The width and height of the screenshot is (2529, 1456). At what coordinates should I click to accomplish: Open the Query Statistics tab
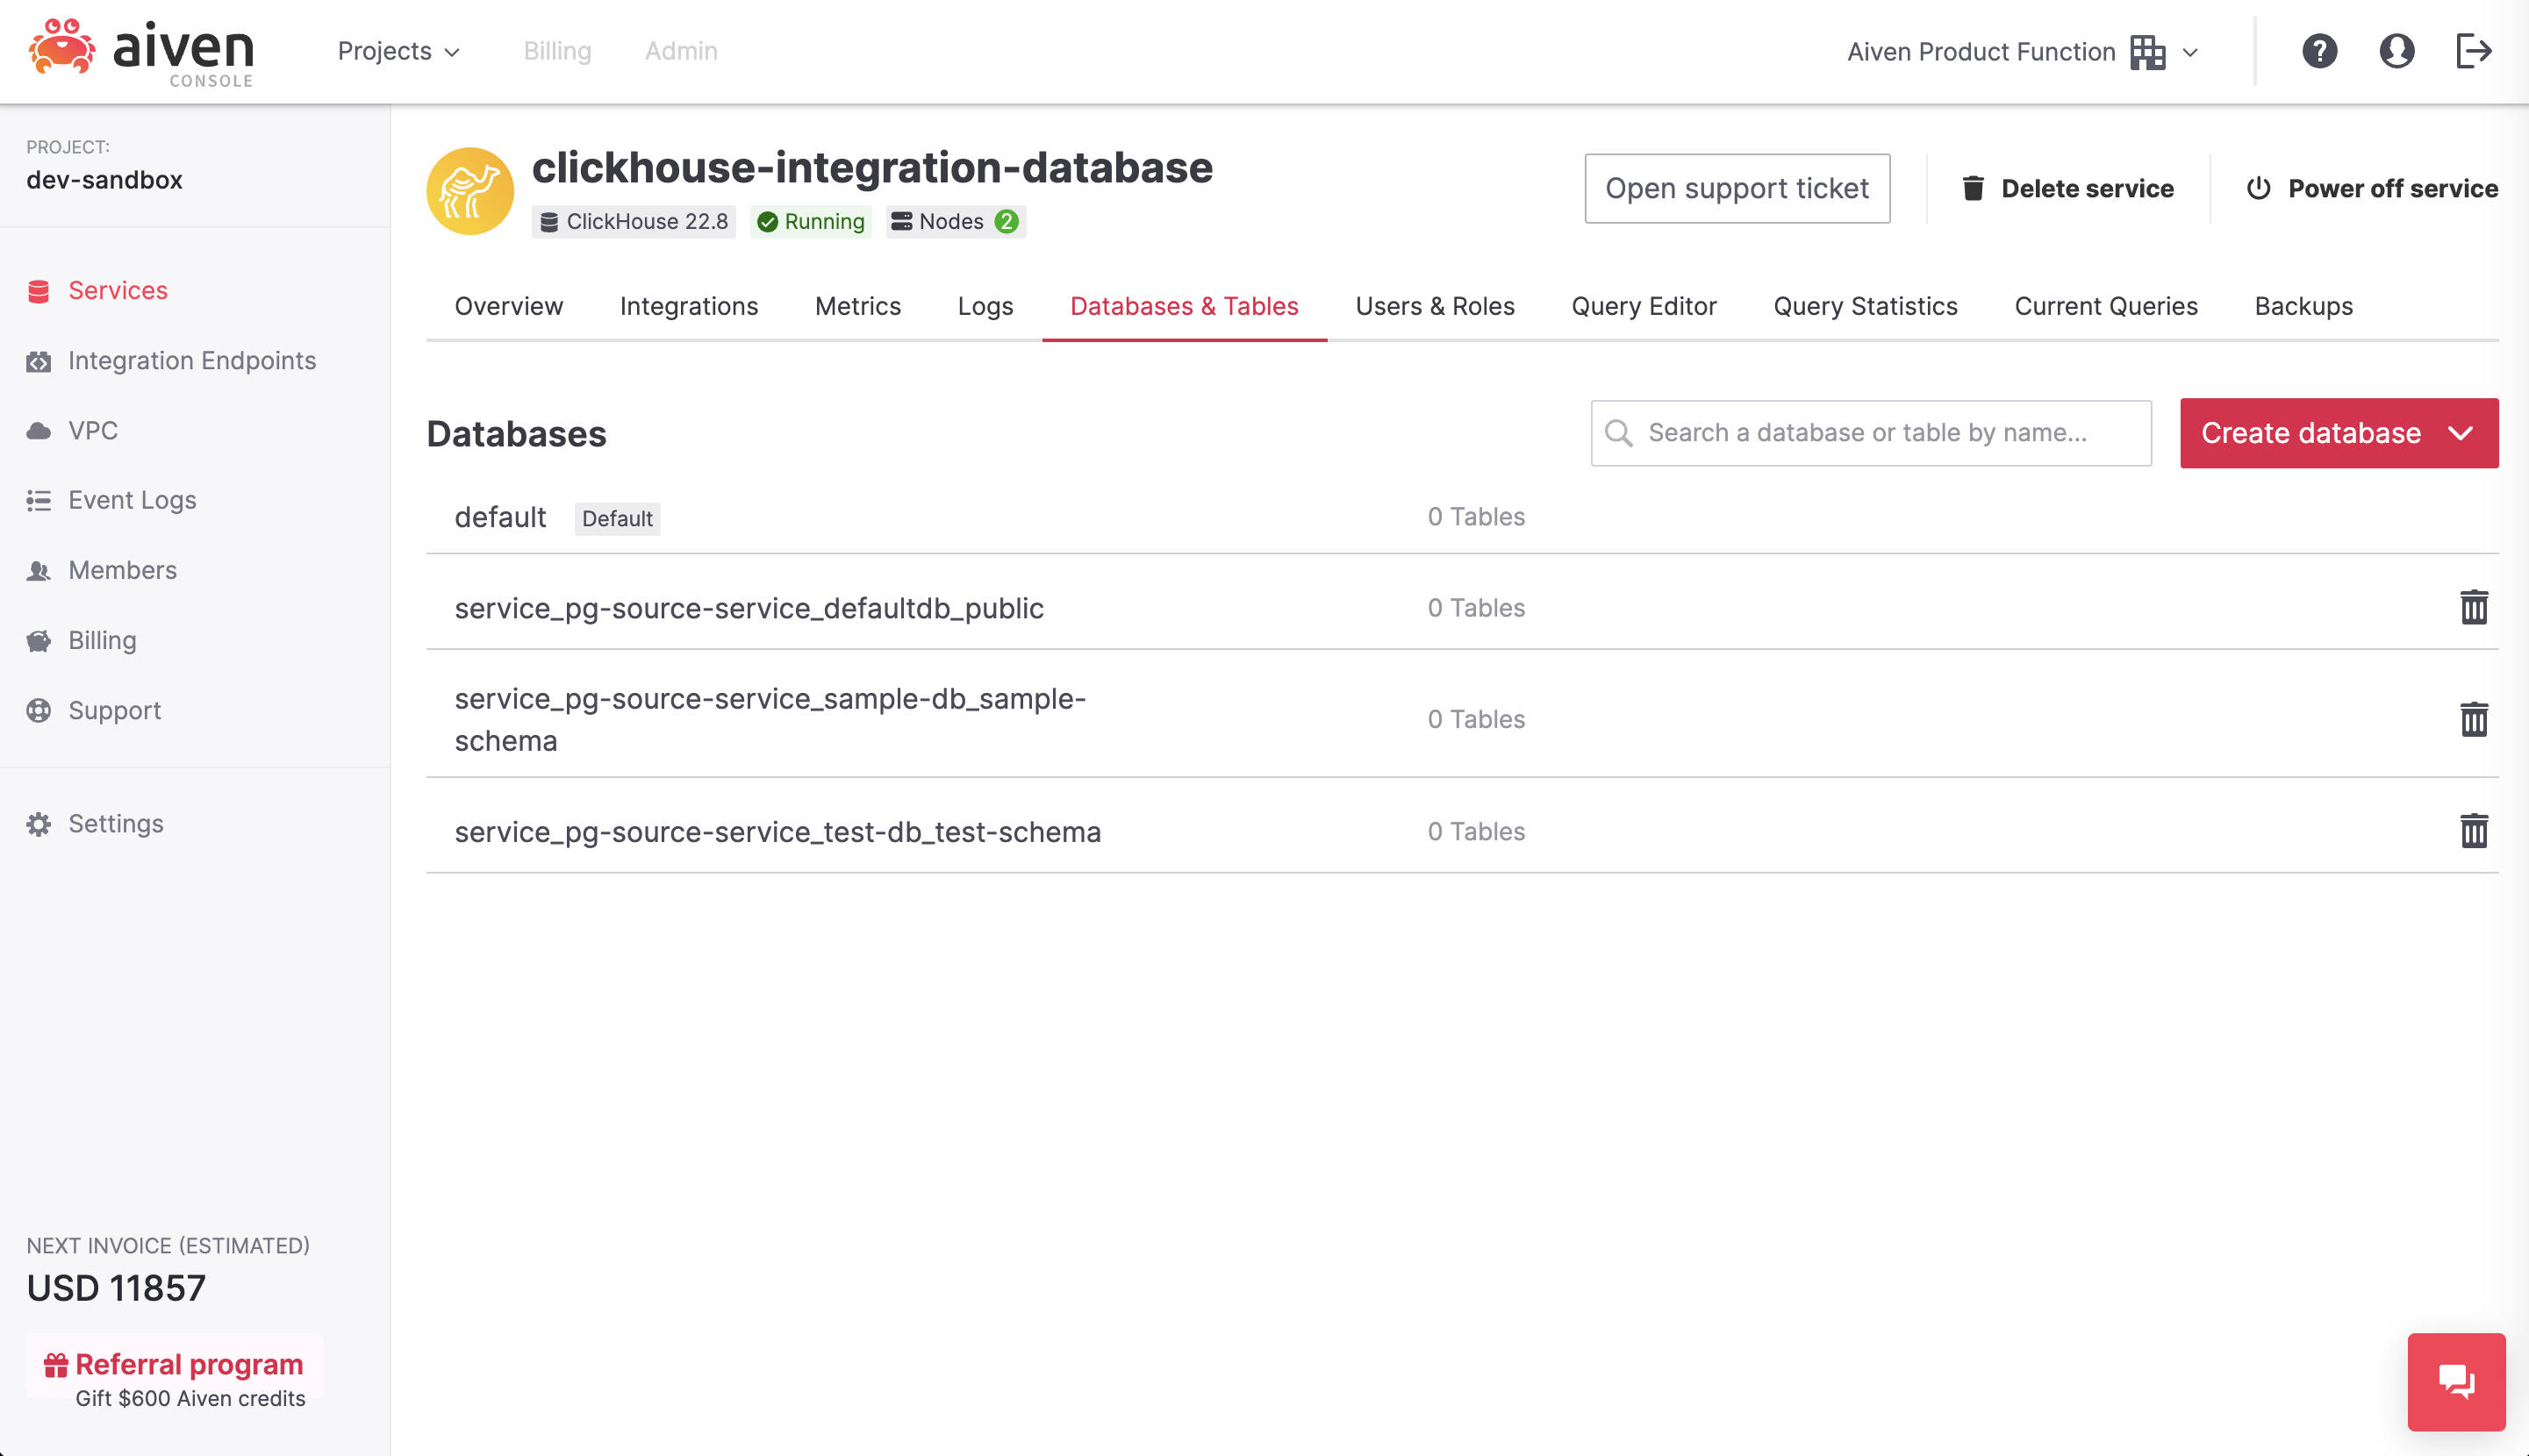tap(1865, 306)
